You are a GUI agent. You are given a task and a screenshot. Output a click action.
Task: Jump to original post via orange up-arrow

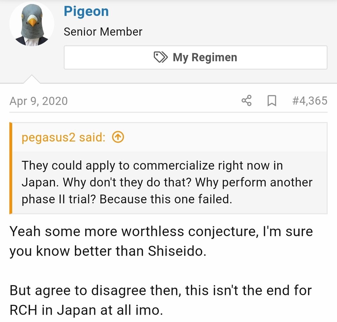coord(118,137)
